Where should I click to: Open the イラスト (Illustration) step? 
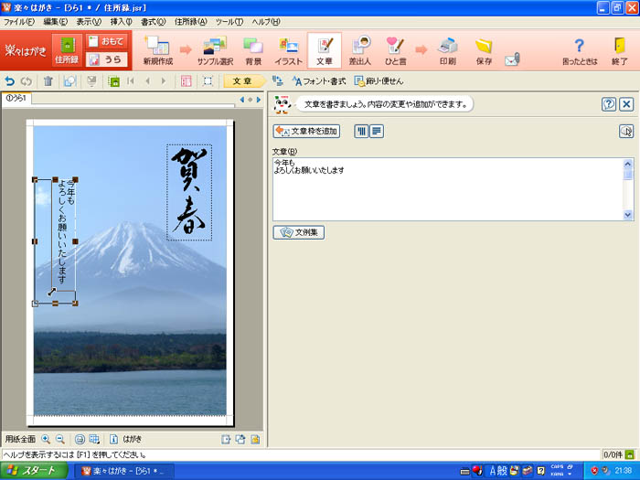click(288, 49)
